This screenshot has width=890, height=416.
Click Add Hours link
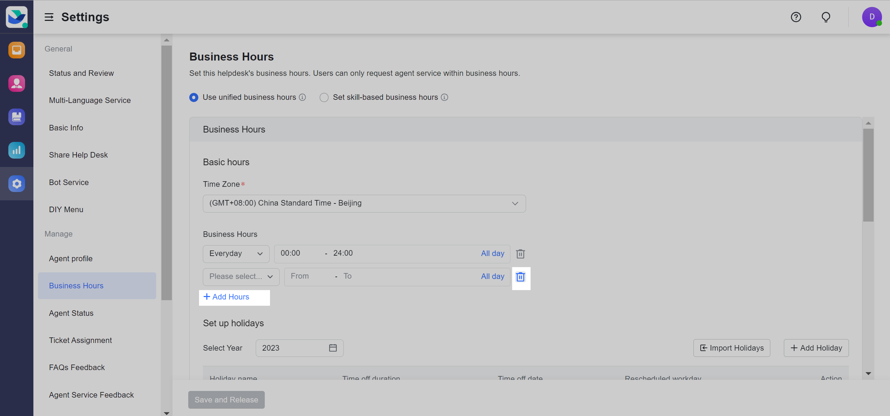[227, 297]
